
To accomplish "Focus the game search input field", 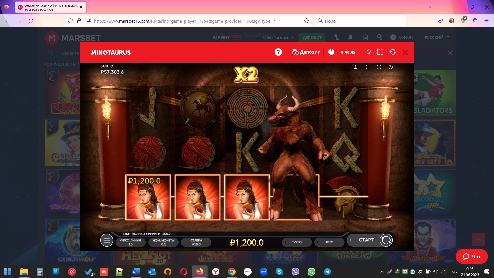I will coord(70,53).
